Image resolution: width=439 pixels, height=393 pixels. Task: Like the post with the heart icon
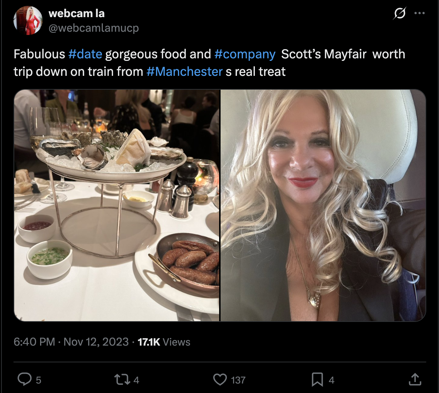point(220,380)
